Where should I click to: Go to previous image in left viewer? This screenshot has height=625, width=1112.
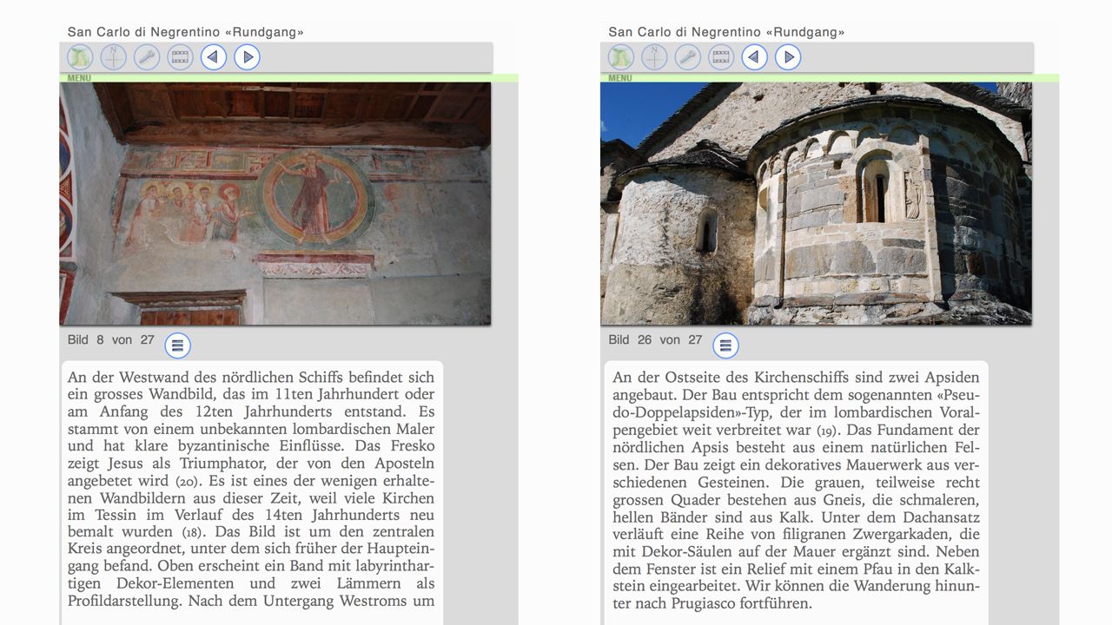coord(214,57)
